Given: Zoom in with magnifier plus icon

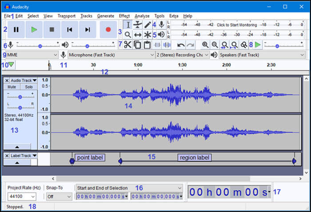Looking at the screenshot, I should coord(205,45).
